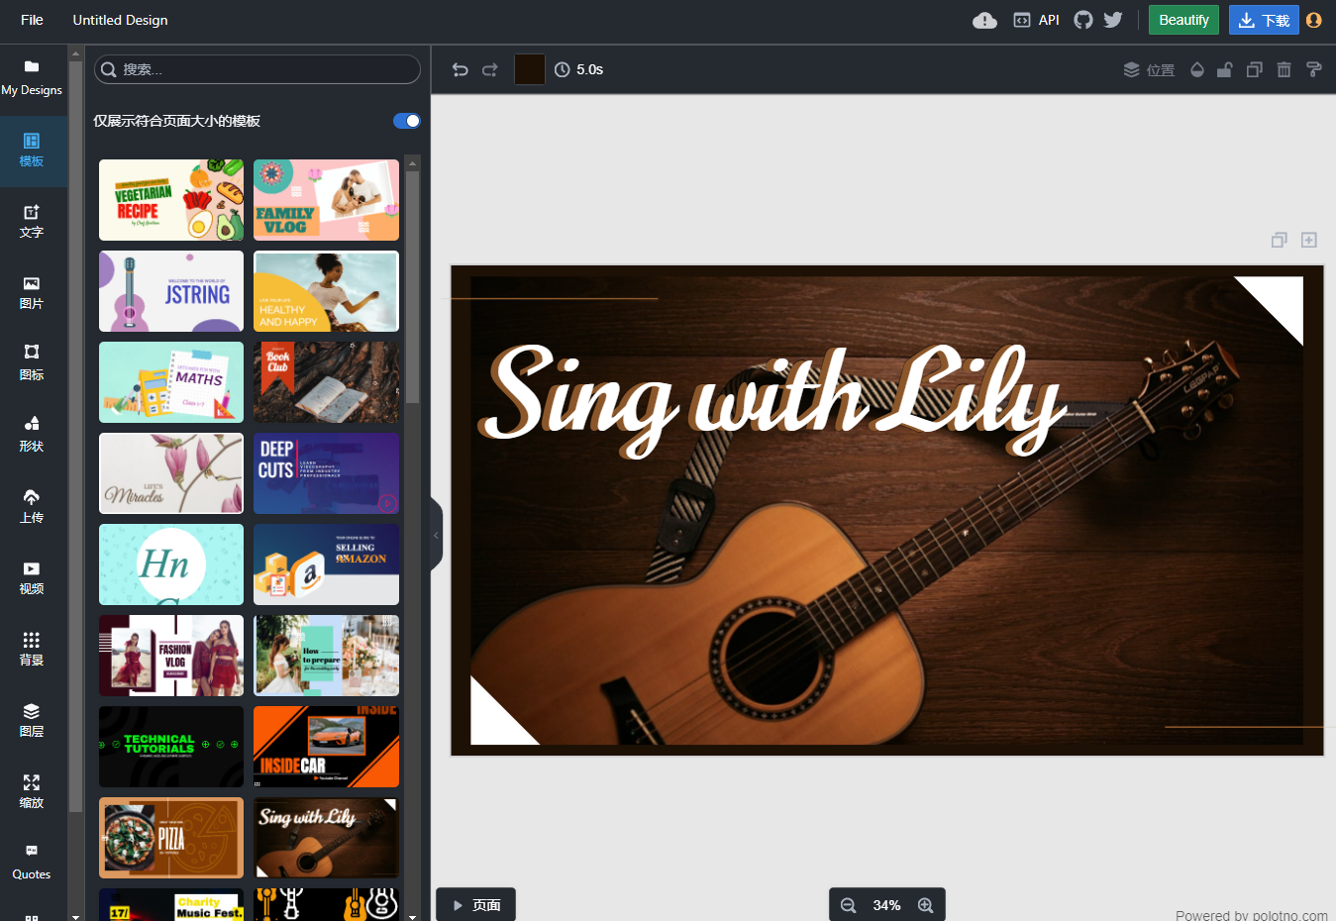Select the Vegetarian Recipe template

click(171, 200)
